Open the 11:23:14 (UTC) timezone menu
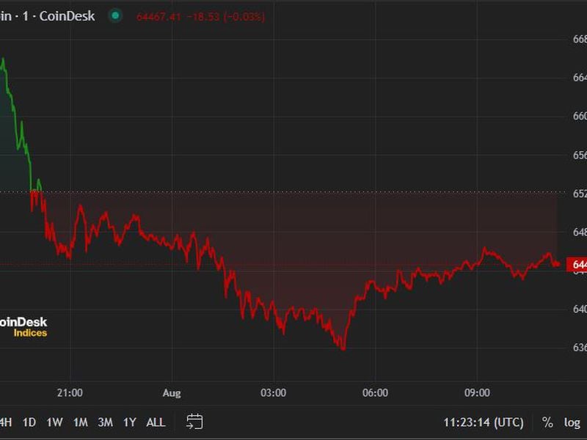This screenshot has width=587, height=440. [x=483, y=422]
